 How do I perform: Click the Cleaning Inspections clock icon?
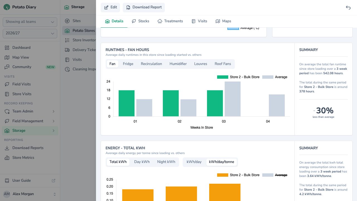[x=67, y=69]
